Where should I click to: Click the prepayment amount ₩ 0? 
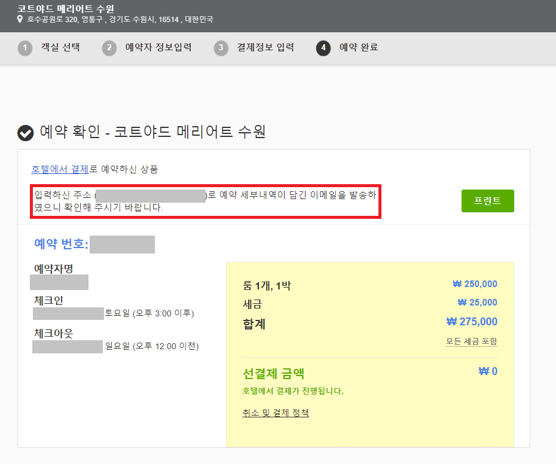pyautogui.click(x=488, y=371)
